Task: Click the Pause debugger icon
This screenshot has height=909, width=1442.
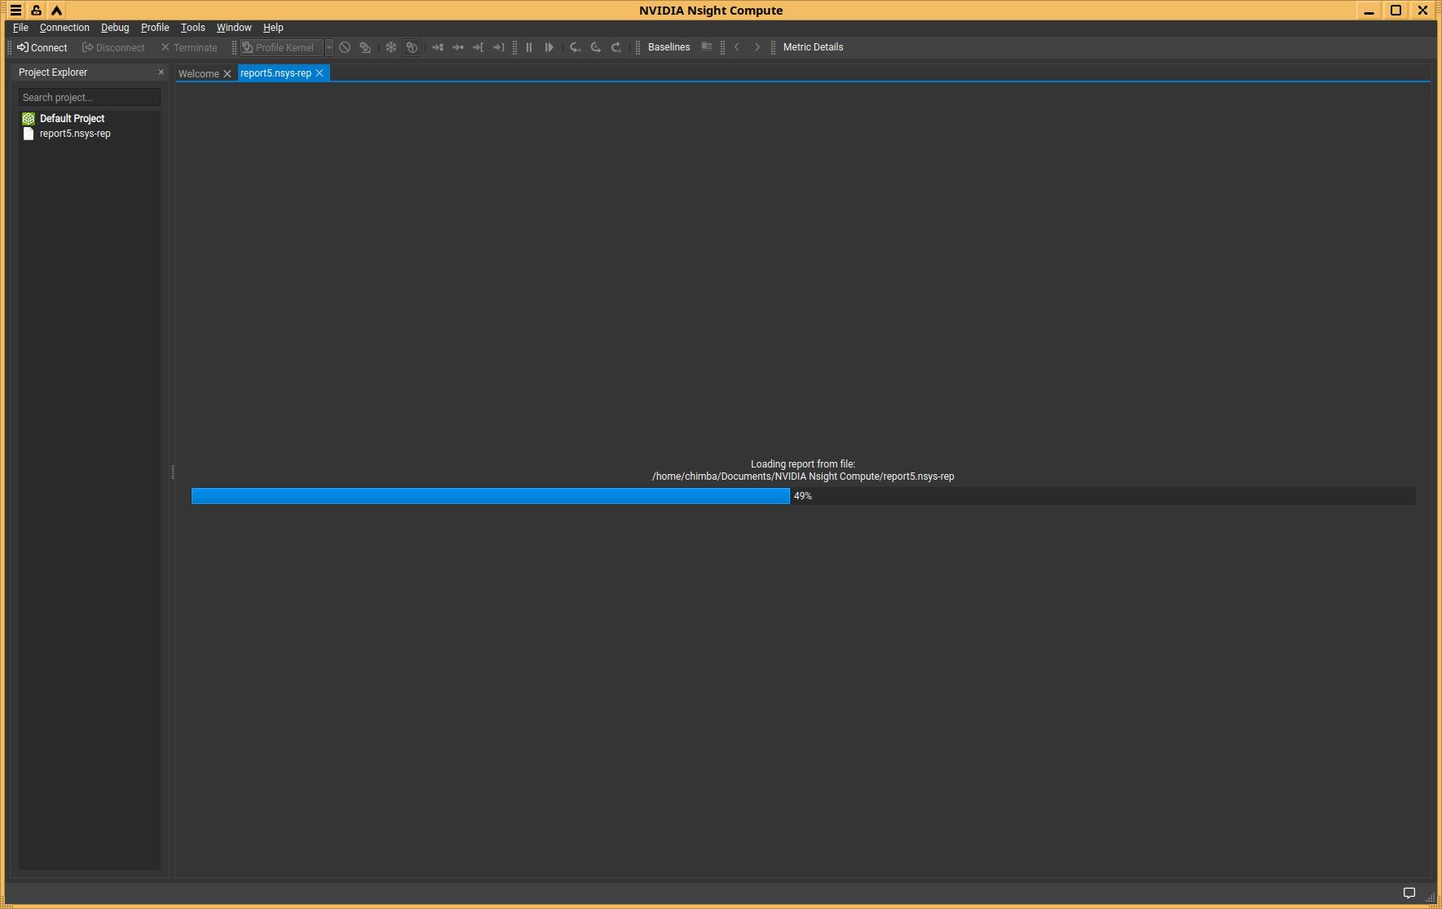Action: pyautogui.click(x=529, y=47)
